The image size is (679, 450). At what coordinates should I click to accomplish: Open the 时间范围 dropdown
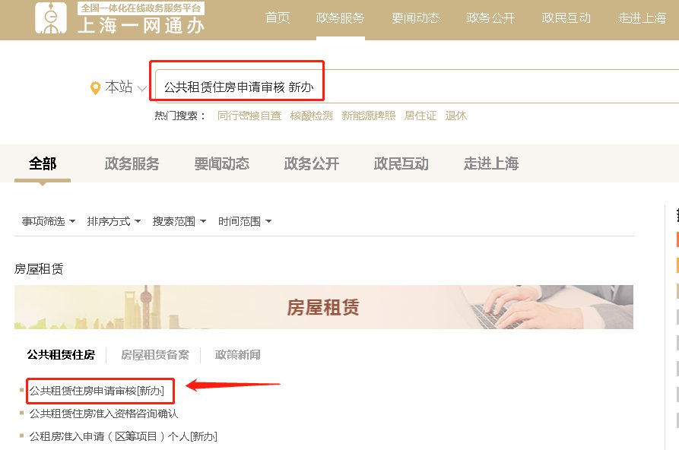(x=245, y=221)
